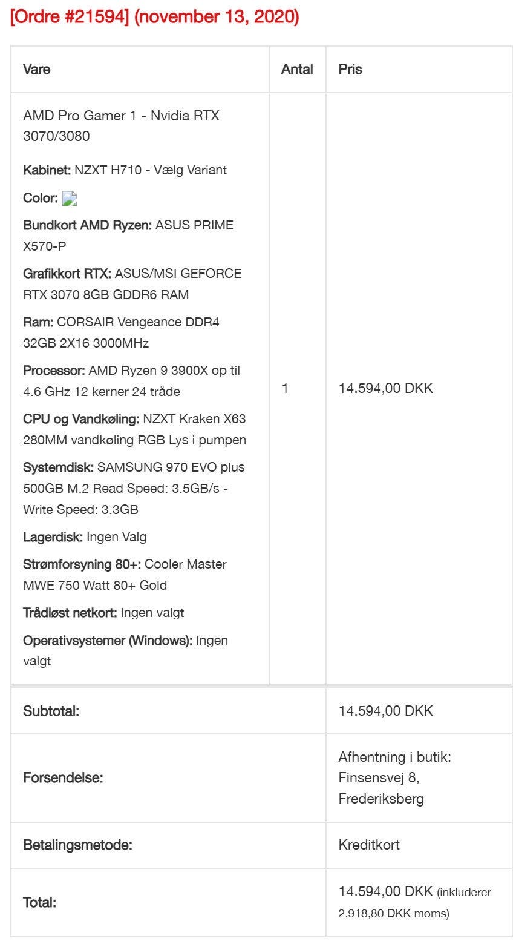Click the Strømforsyning 80+ label
The width and height of the screenshot is (516, 944).
point(82,564)
